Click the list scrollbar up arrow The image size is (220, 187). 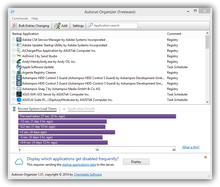[x=207, y=33]
